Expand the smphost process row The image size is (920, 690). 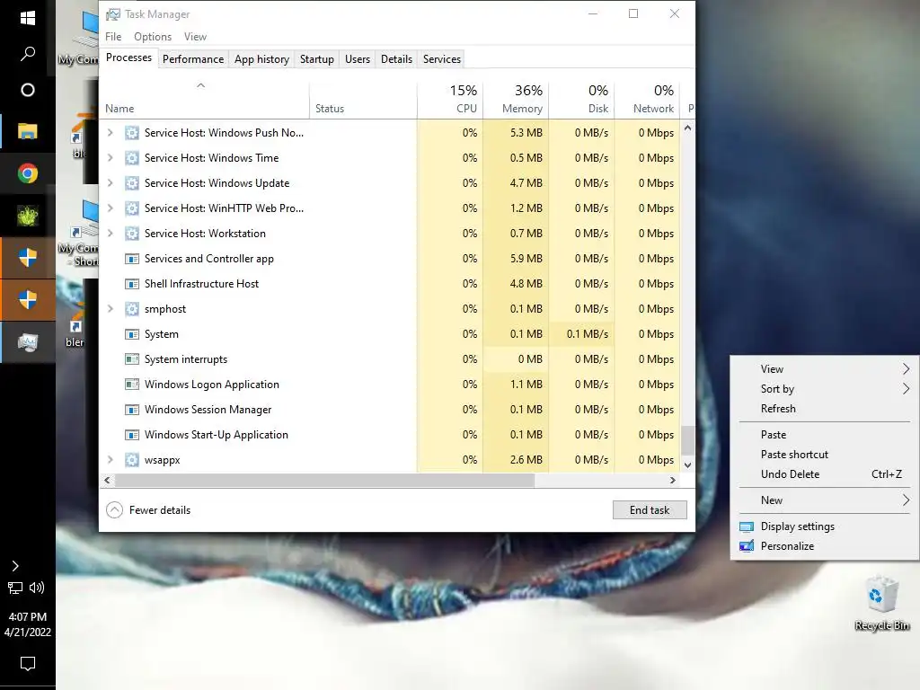pyautogui.click(x=110, y=309)
